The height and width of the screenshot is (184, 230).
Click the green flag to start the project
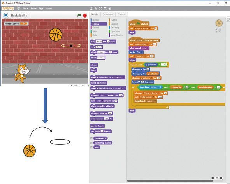tap(79, 15)
